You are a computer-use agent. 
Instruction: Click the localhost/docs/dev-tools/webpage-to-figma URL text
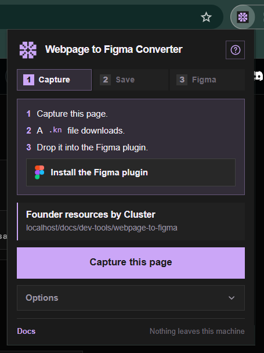[102, 228]
